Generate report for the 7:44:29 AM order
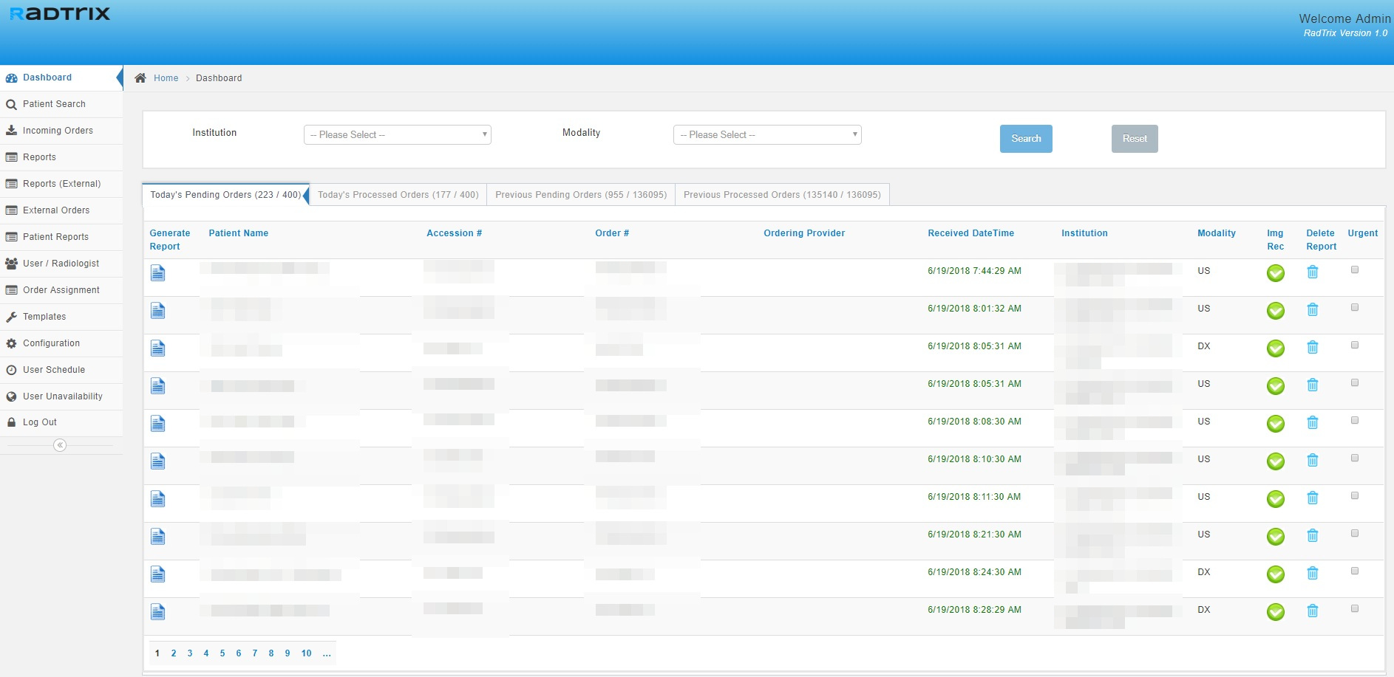 157,273
